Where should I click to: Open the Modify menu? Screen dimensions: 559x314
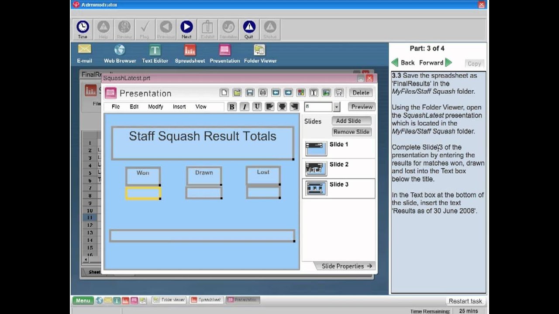[x=155, y=107]
